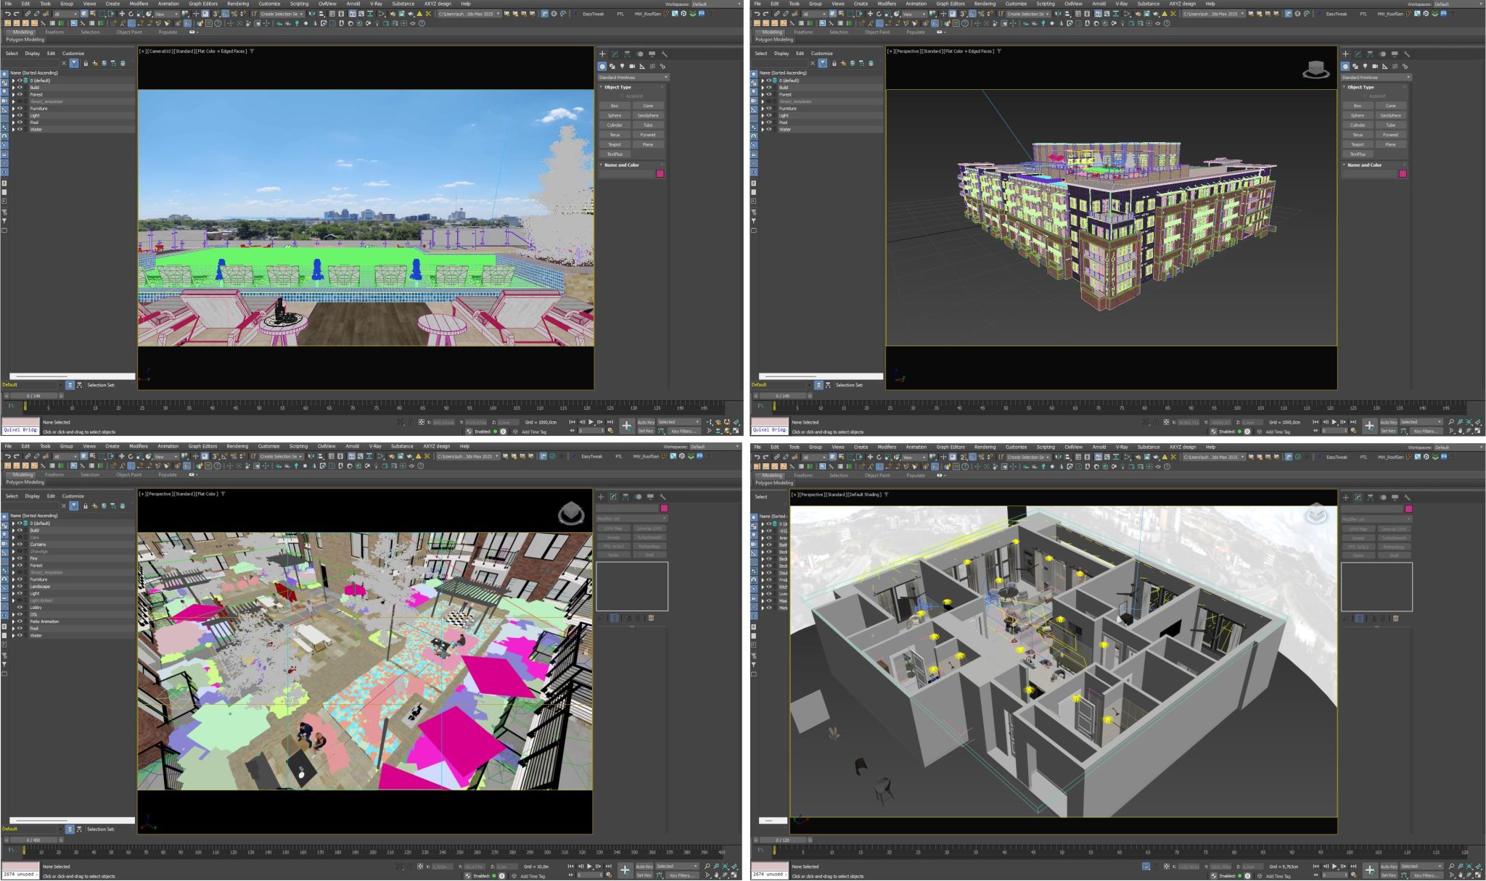Open Rendering menu in Camera010 window
Image resolution: width=1486 pixels, height=881 pixels.
(x=237, y=4)
